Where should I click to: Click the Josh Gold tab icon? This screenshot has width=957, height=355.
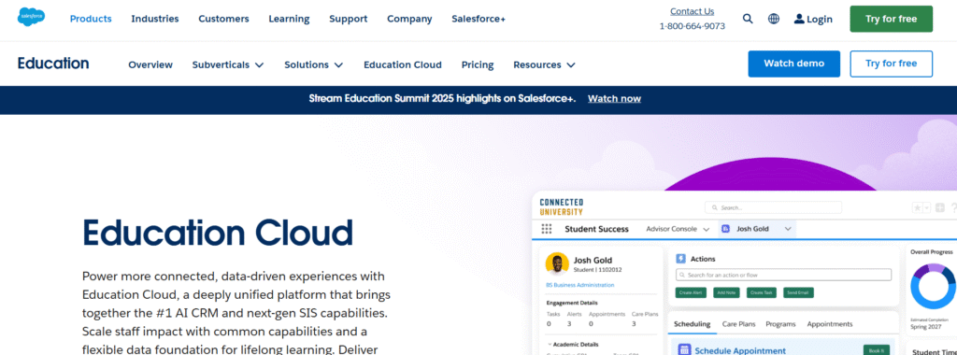(x=725, y=229)
